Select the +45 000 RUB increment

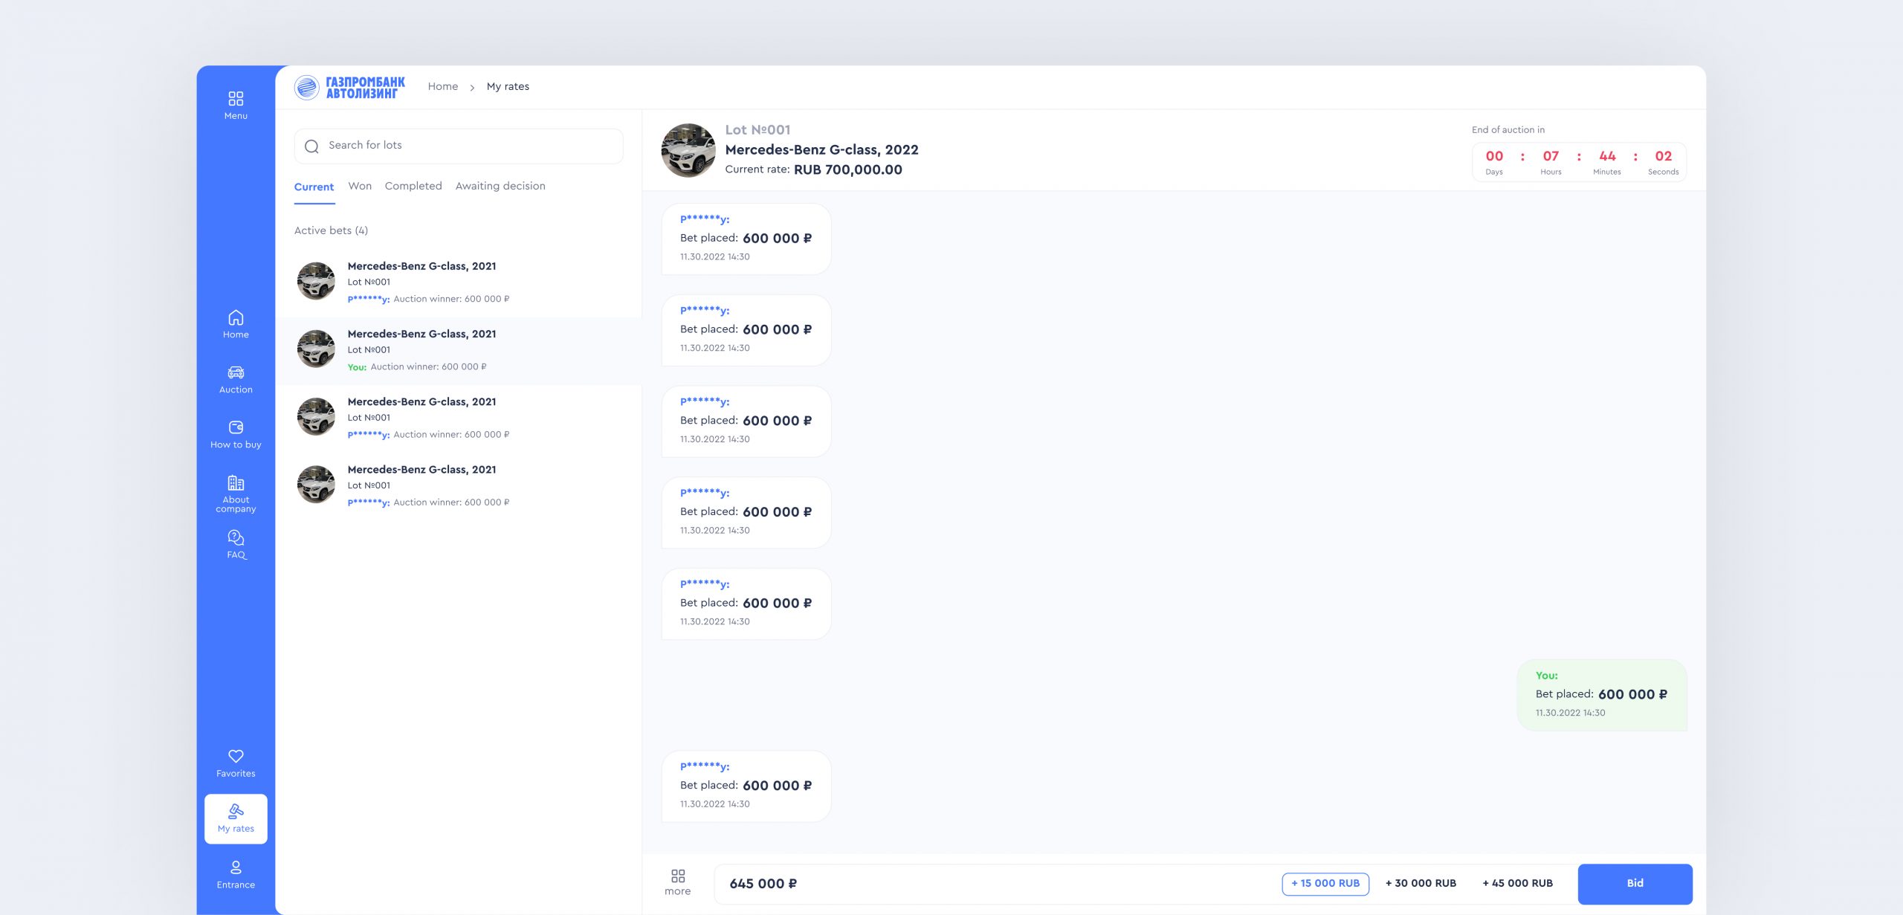pyautogui.click(x=1517, y=883)
